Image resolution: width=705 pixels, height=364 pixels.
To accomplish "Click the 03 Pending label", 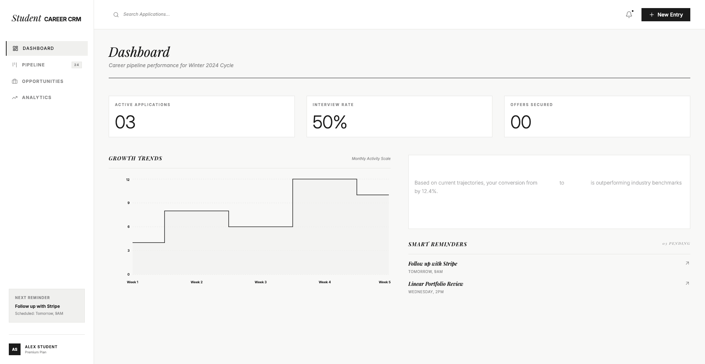I will coord(676,244).
